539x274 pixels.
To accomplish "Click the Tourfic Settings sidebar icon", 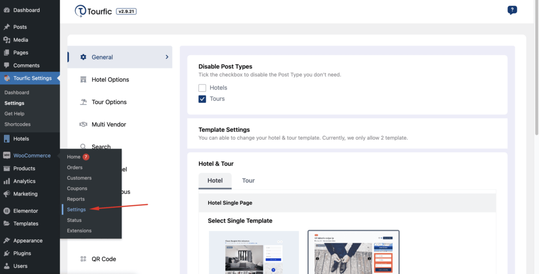I will pos(6,78).
